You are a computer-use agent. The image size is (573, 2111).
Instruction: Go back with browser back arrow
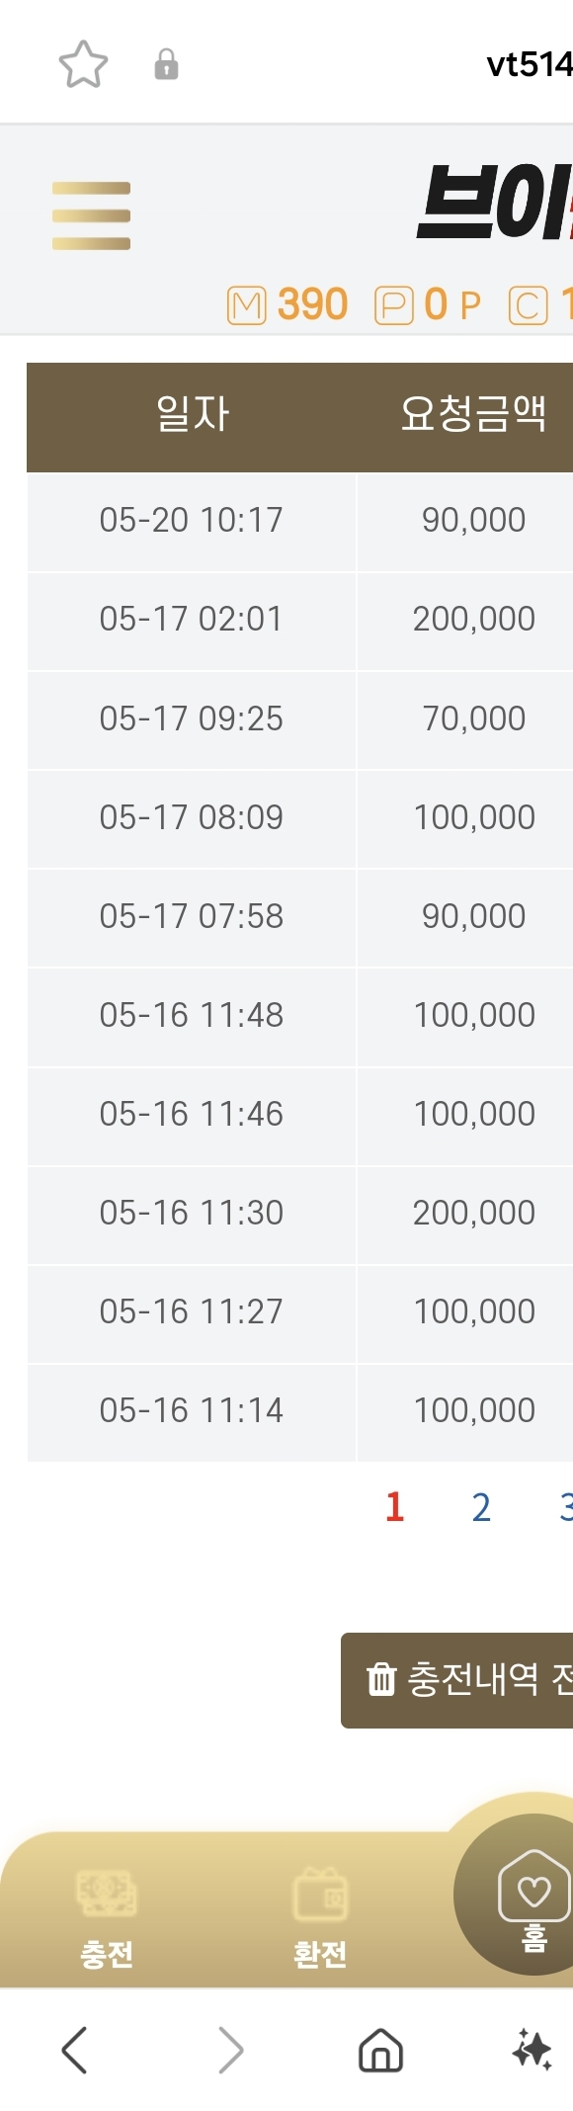(74, 2050)
